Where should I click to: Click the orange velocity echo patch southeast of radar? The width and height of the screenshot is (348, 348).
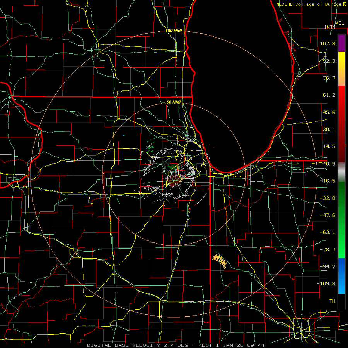point(220,261)
